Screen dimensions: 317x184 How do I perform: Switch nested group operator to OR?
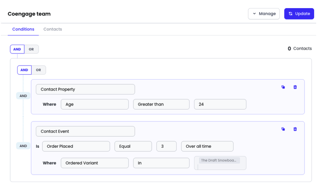coord(39,70)
